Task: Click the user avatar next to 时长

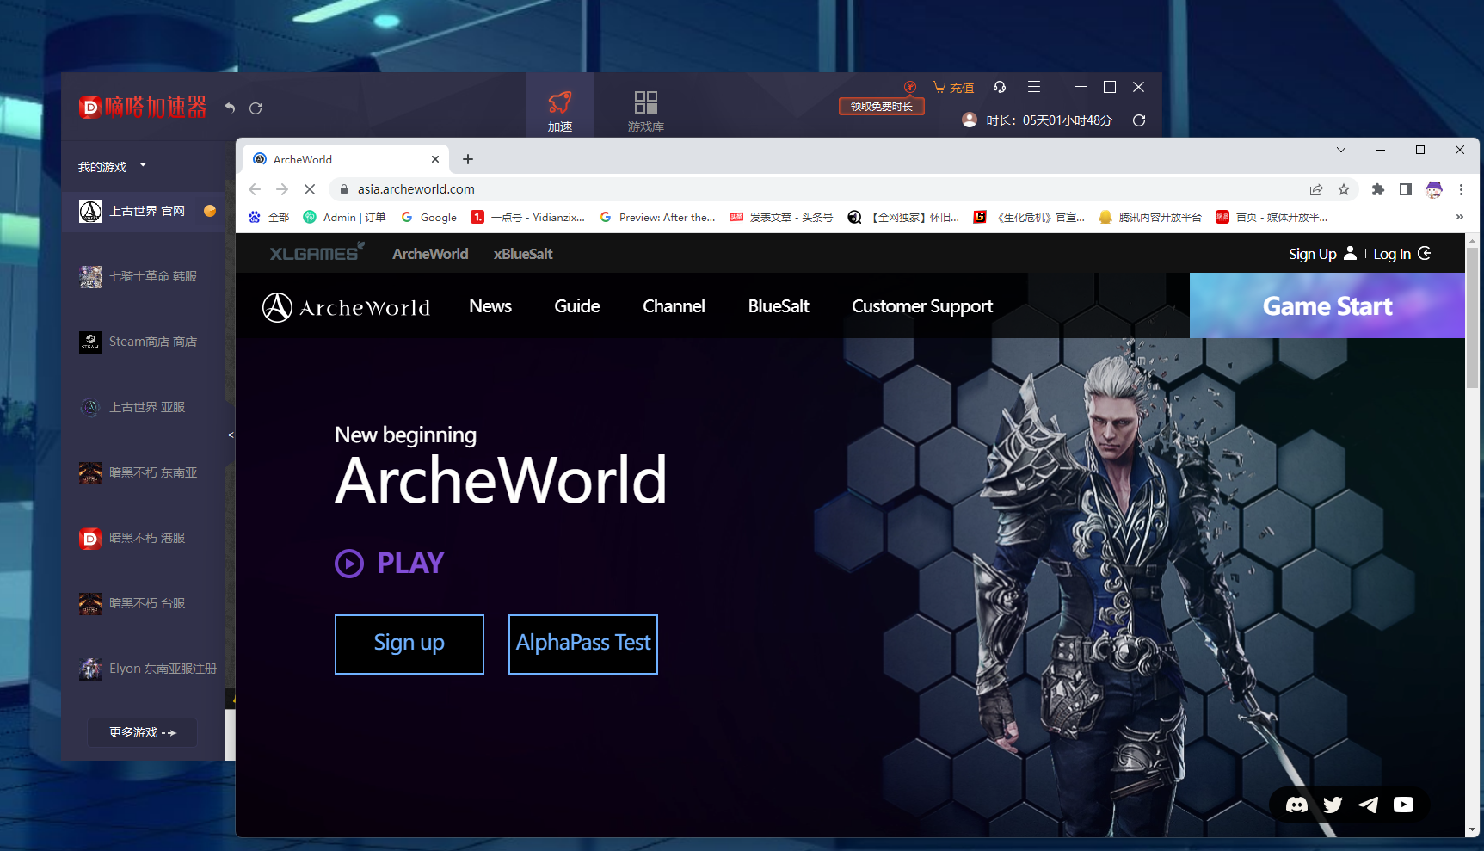Action: point(970,120)
